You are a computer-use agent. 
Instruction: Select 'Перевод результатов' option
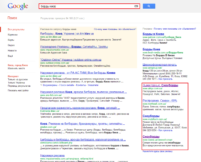[x=19, y=86]
